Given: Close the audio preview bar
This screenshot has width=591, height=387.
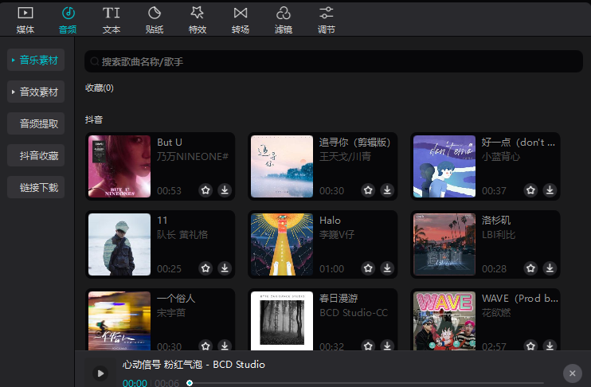Looking at the screenshot, I should coord(573,373).
